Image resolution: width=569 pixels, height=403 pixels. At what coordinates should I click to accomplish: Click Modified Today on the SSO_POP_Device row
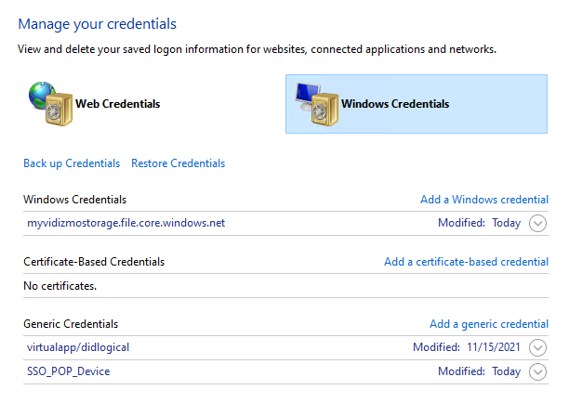coord(479,371)
